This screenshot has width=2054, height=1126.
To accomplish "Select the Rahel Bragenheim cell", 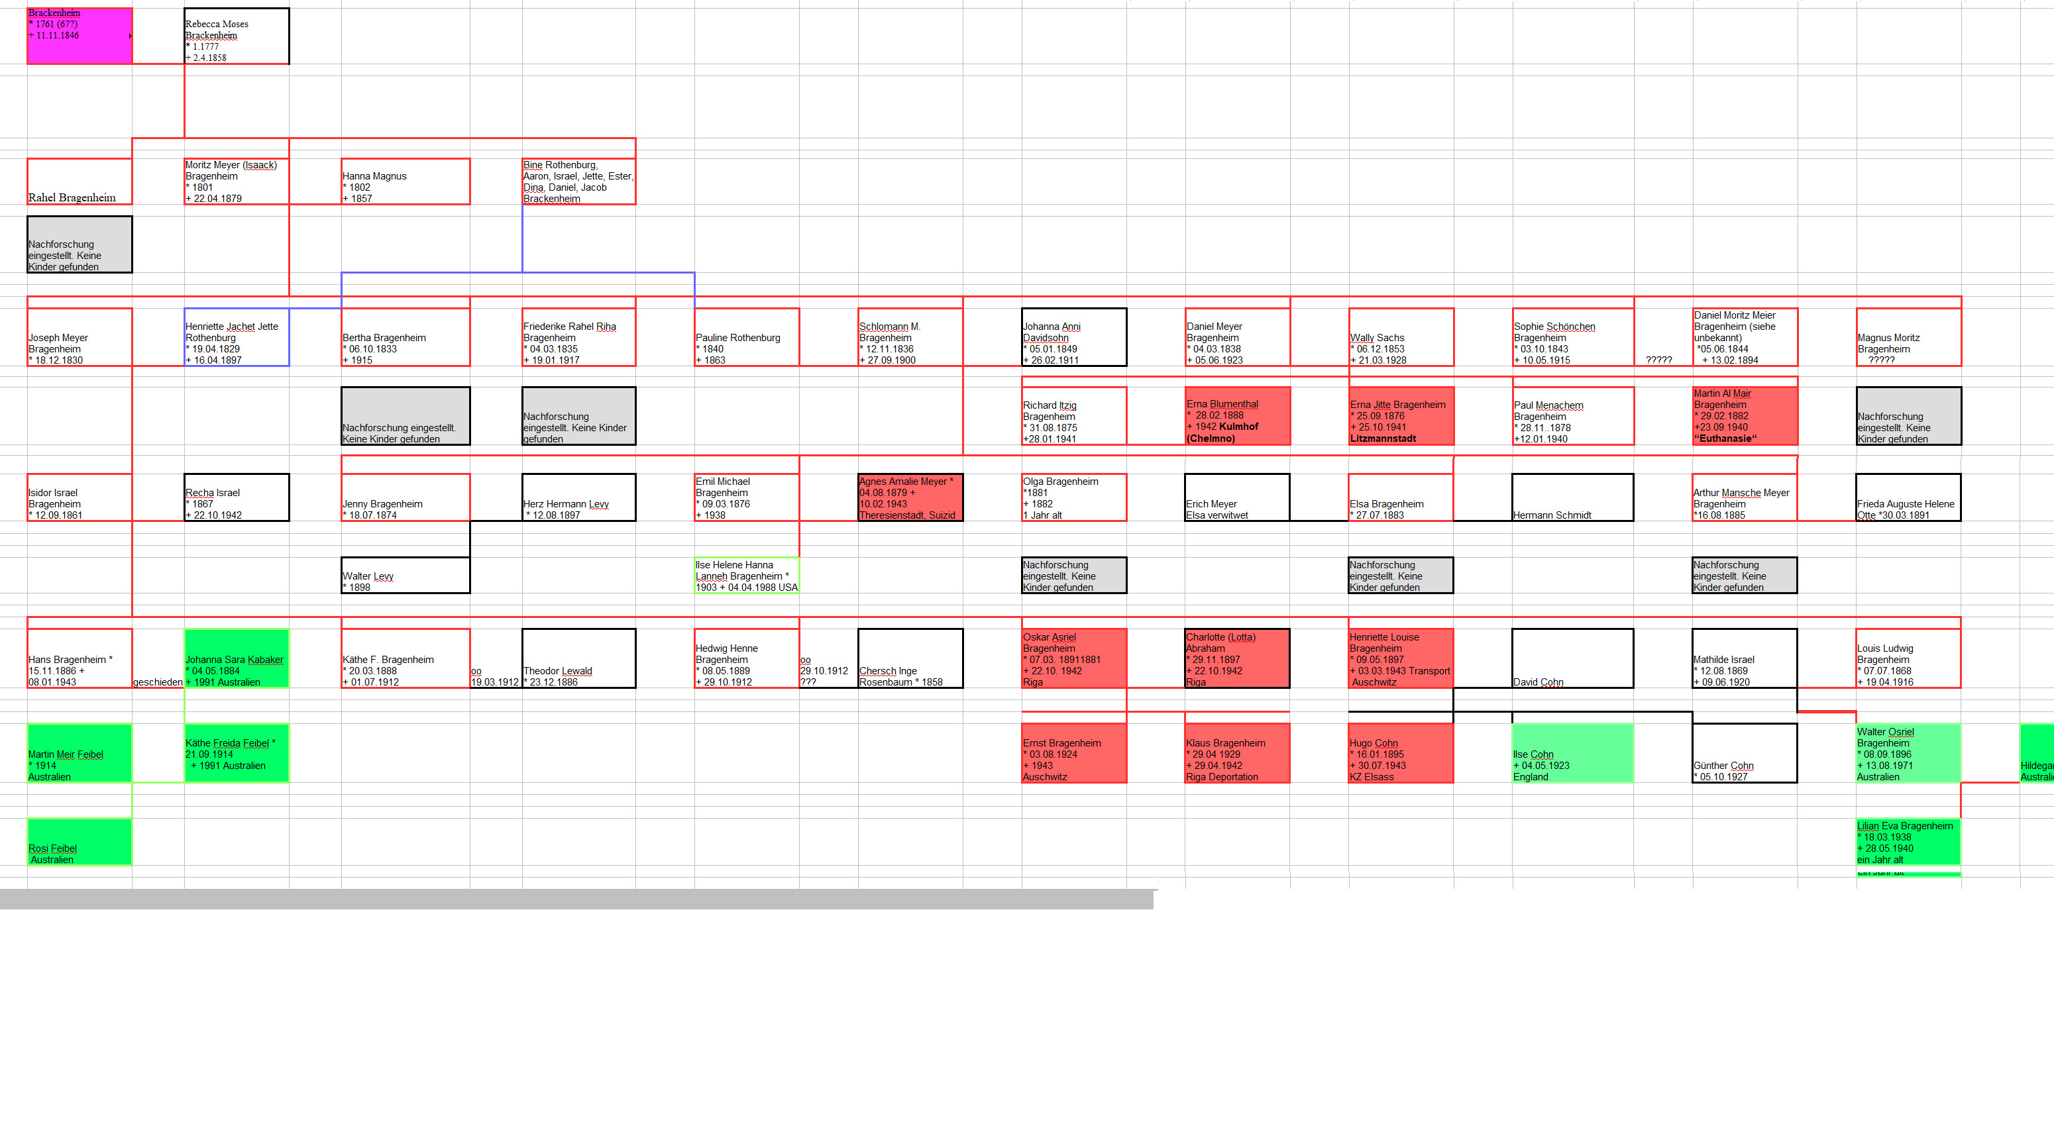I will pyautogui.click(x=79, y=181).
